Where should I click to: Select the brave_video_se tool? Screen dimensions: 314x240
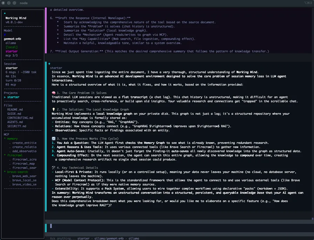(x=25, y=184)
